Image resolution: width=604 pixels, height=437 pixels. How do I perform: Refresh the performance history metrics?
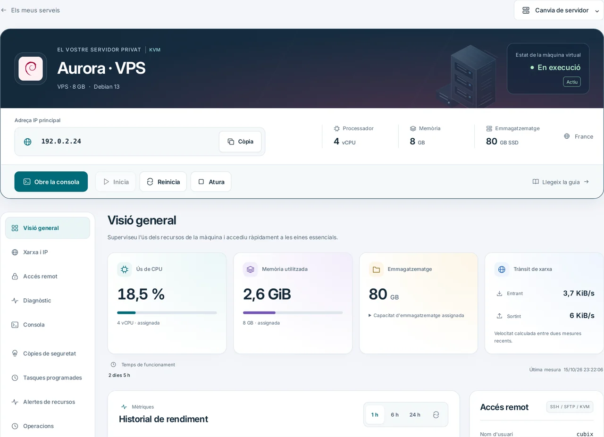pos(436,415)
